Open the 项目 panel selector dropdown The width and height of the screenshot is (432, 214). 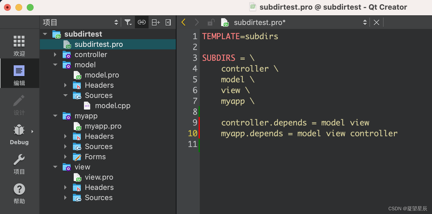click(116, 22)
